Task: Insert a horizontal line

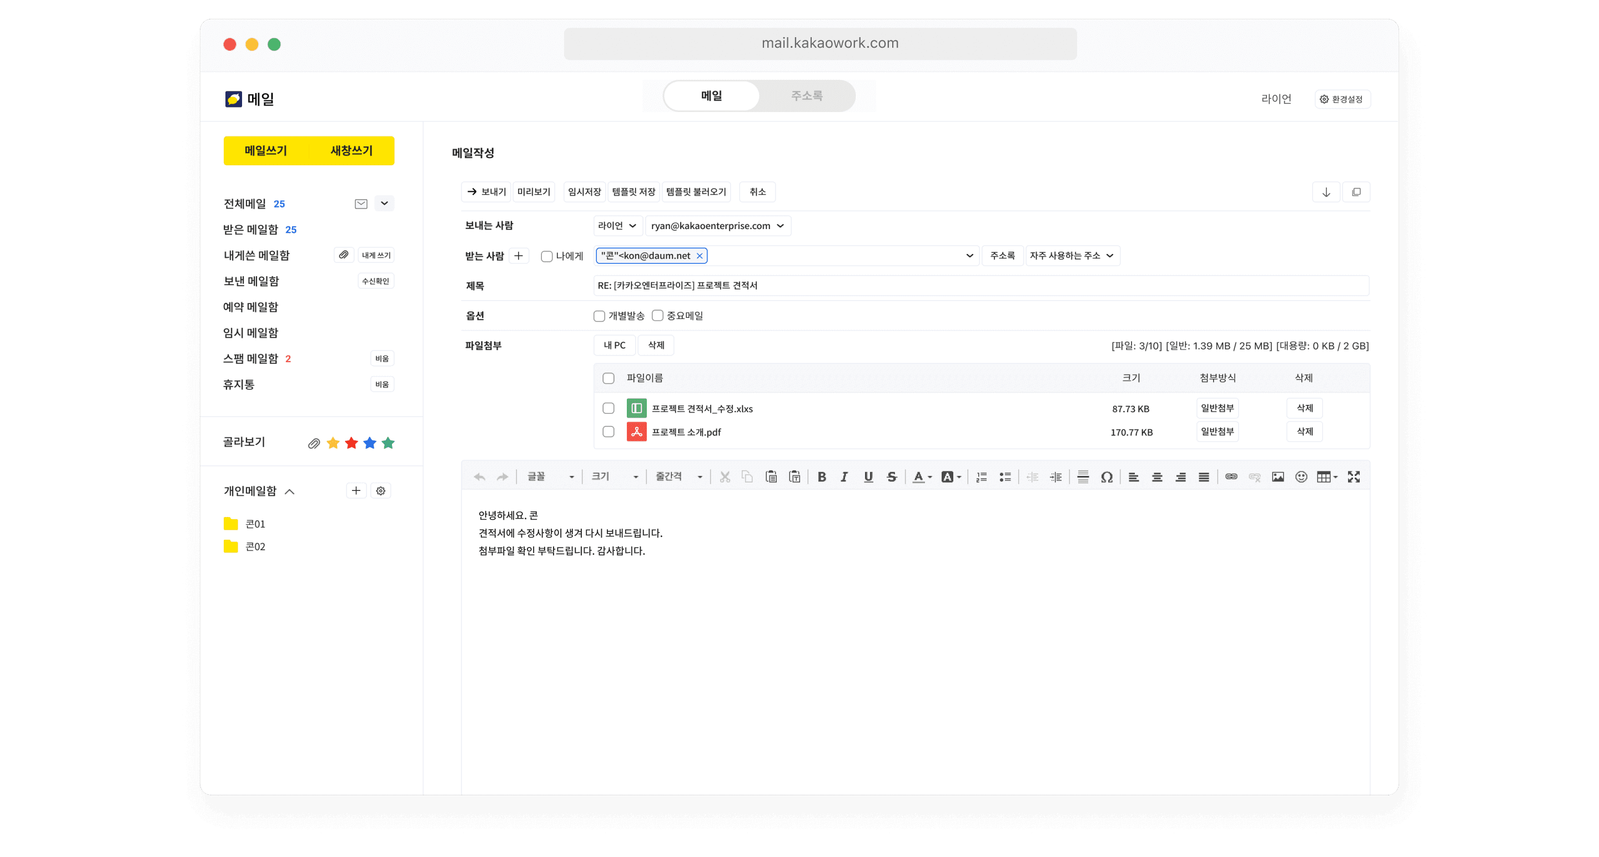Action: tap(1083, 477)
